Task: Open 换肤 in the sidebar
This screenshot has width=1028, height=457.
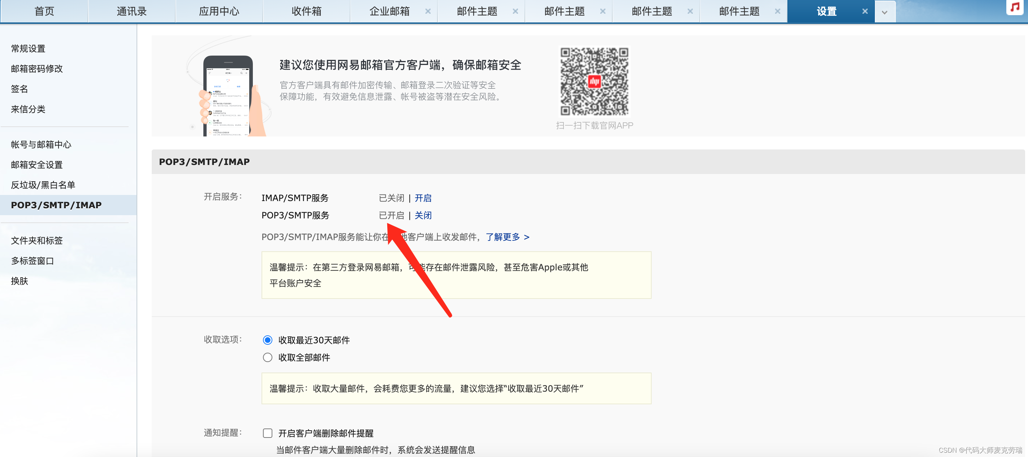Action: 19,281
